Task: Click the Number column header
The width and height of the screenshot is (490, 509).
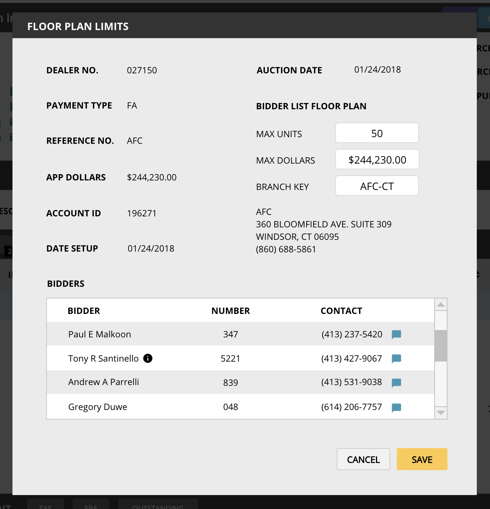Action: [230, 311]
